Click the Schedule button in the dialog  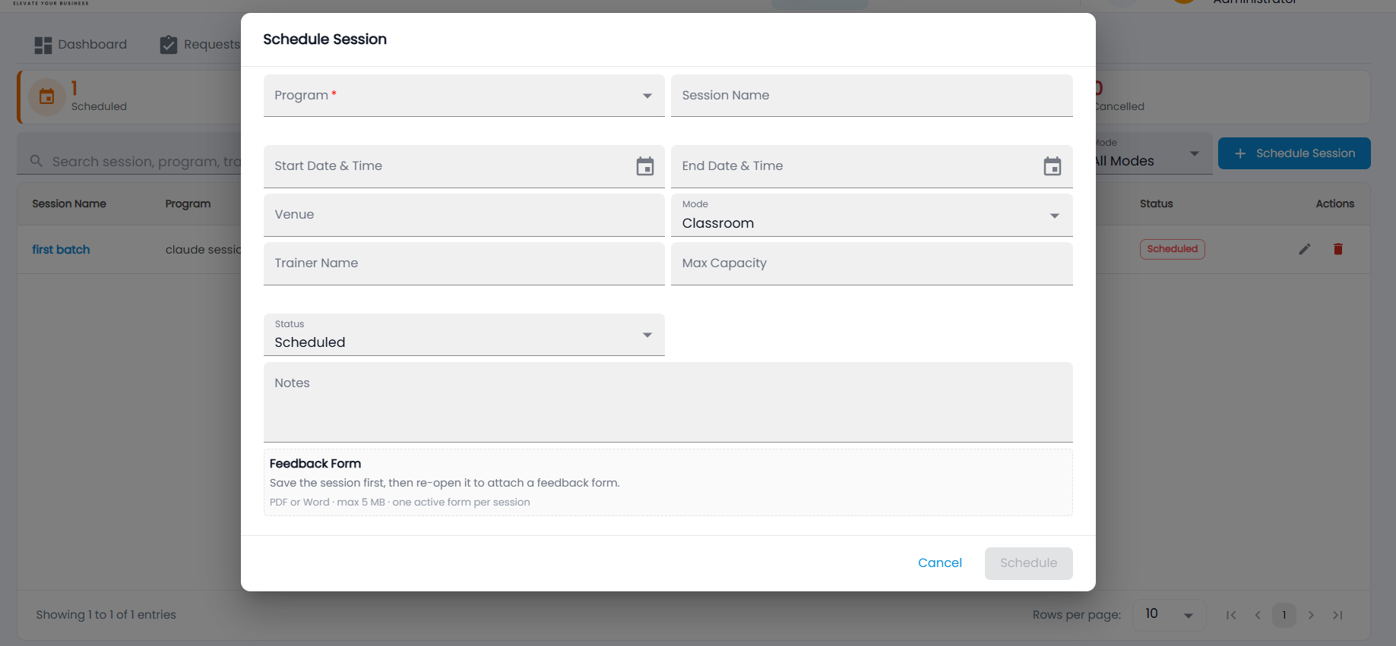1029,563
